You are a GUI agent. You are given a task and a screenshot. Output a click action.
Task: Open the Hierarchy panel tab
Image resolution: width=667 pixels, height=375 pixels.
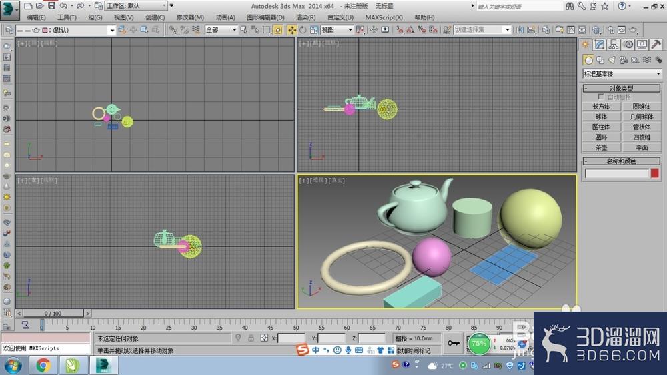pyautogui.click(x=613, y=44)
